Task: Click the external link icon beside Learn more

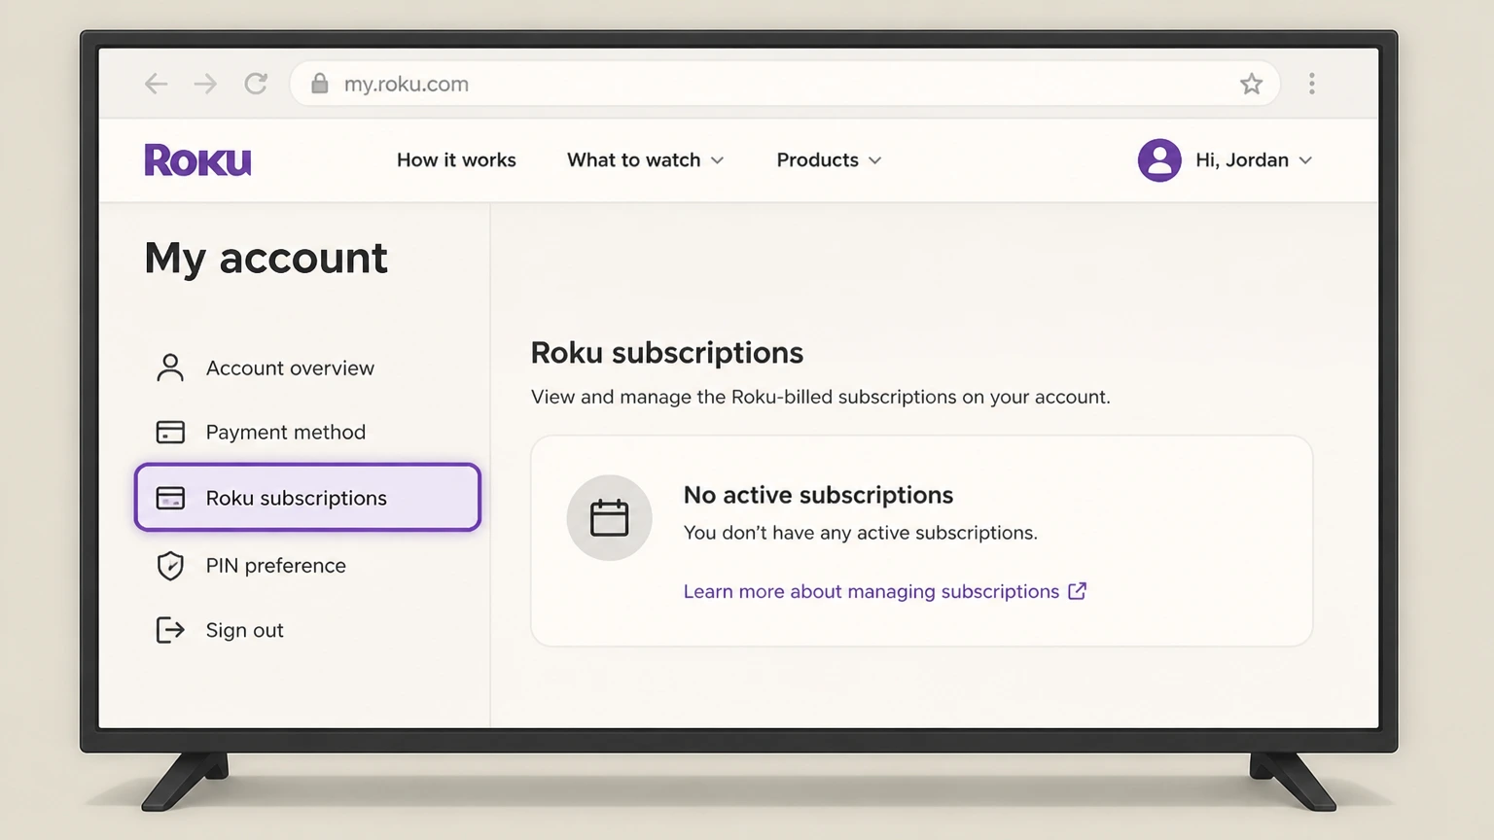Action: point(1077,591)
